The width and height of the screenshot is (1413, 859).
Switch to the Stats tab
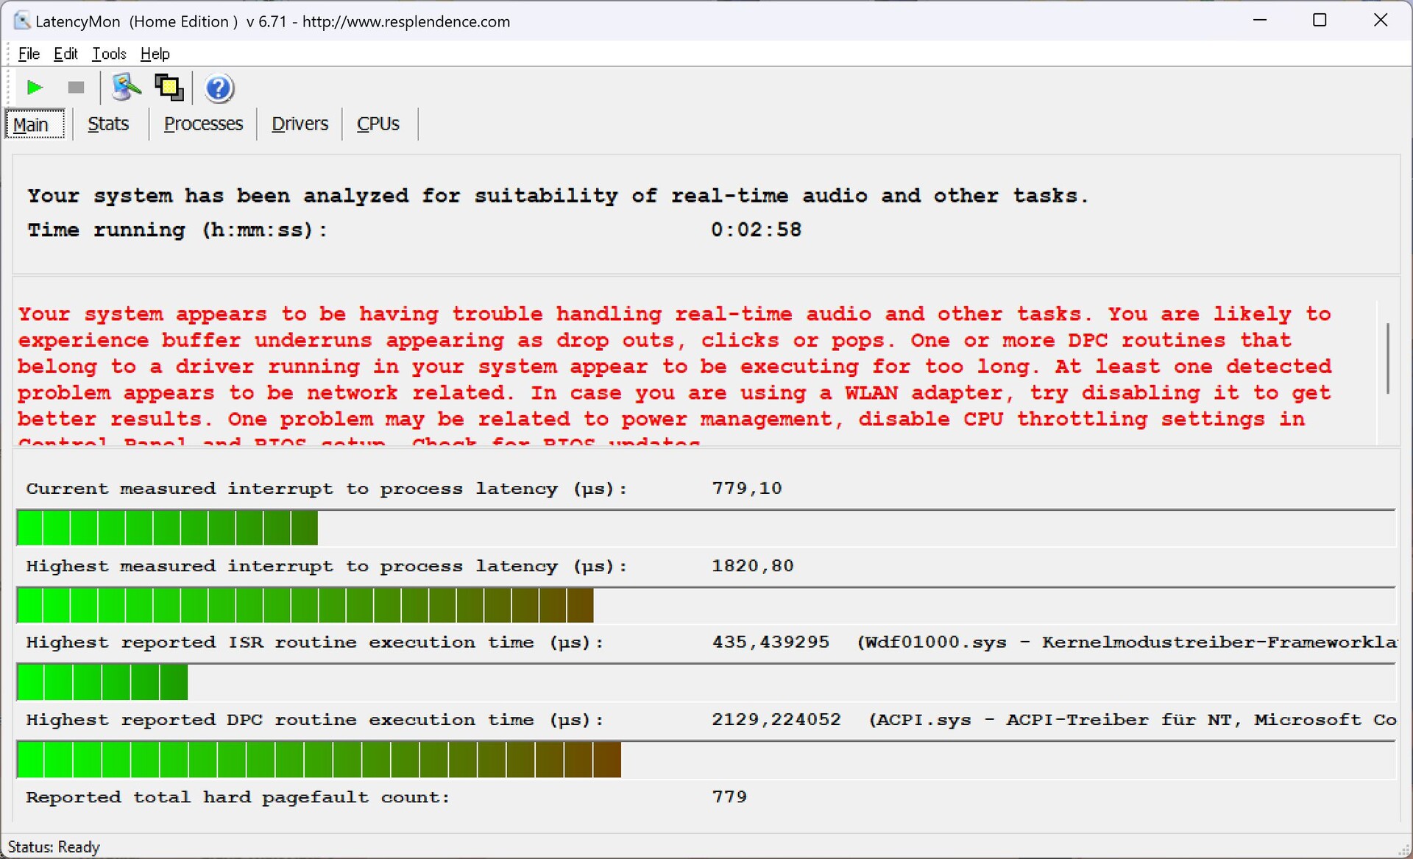pyautogui.click(x=108, y=124)
